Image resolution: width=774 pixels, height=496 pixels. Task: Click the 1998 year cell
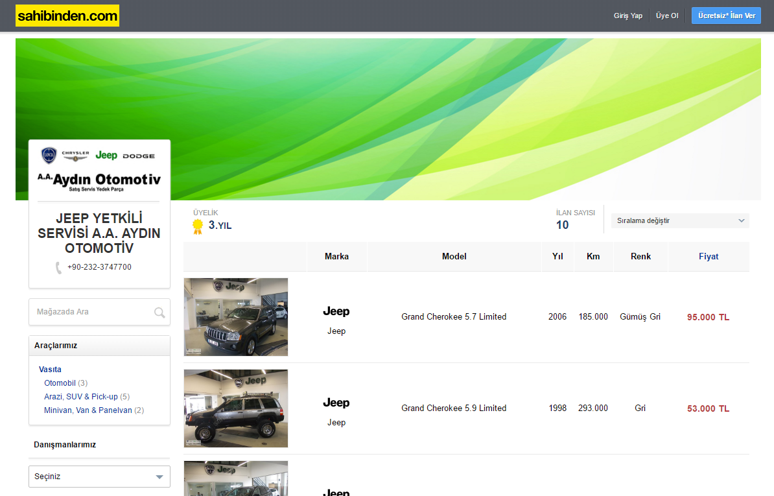(557, 408)
